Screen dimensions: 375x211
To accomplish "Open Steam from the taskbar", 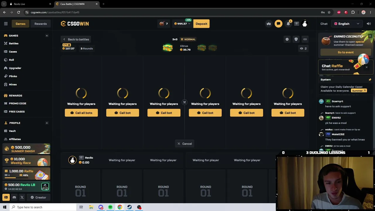I will pyautogui.click(x=129, y=207).
